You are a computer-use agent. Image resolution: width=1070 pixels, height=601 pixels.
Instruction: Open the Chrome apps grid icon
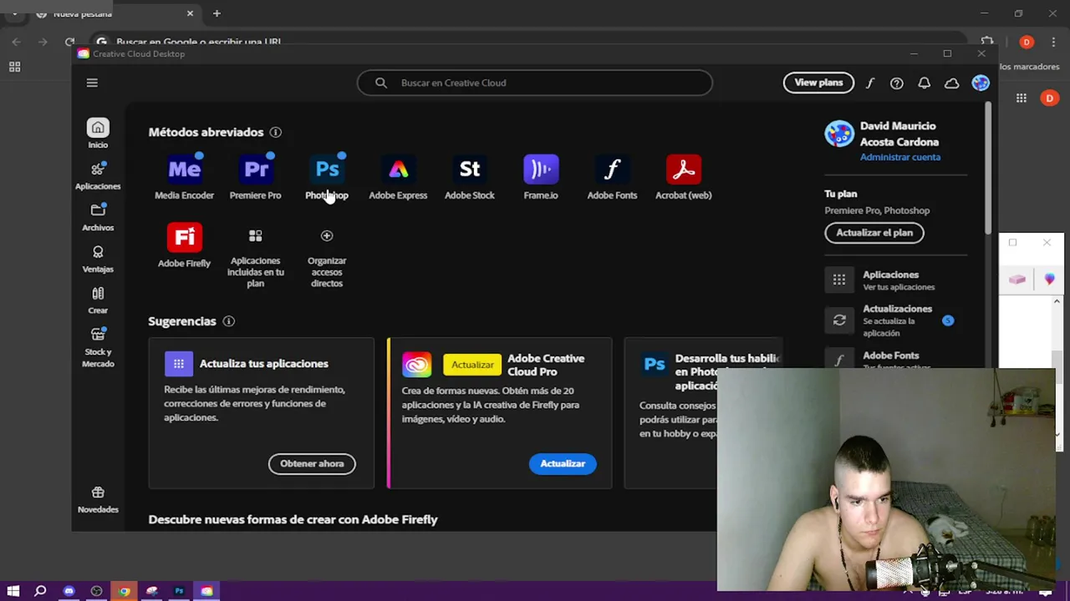point(14,67)
